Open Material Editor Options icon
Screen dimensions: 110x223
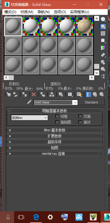[103, 62]
